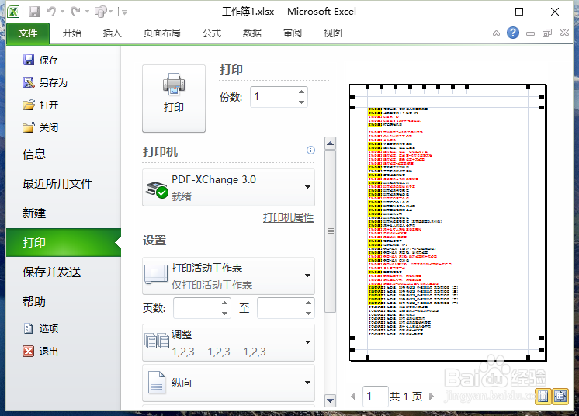Click the 页数 start page input field
Viewport: 579px width, 416px height.
[x=197, y=308]
